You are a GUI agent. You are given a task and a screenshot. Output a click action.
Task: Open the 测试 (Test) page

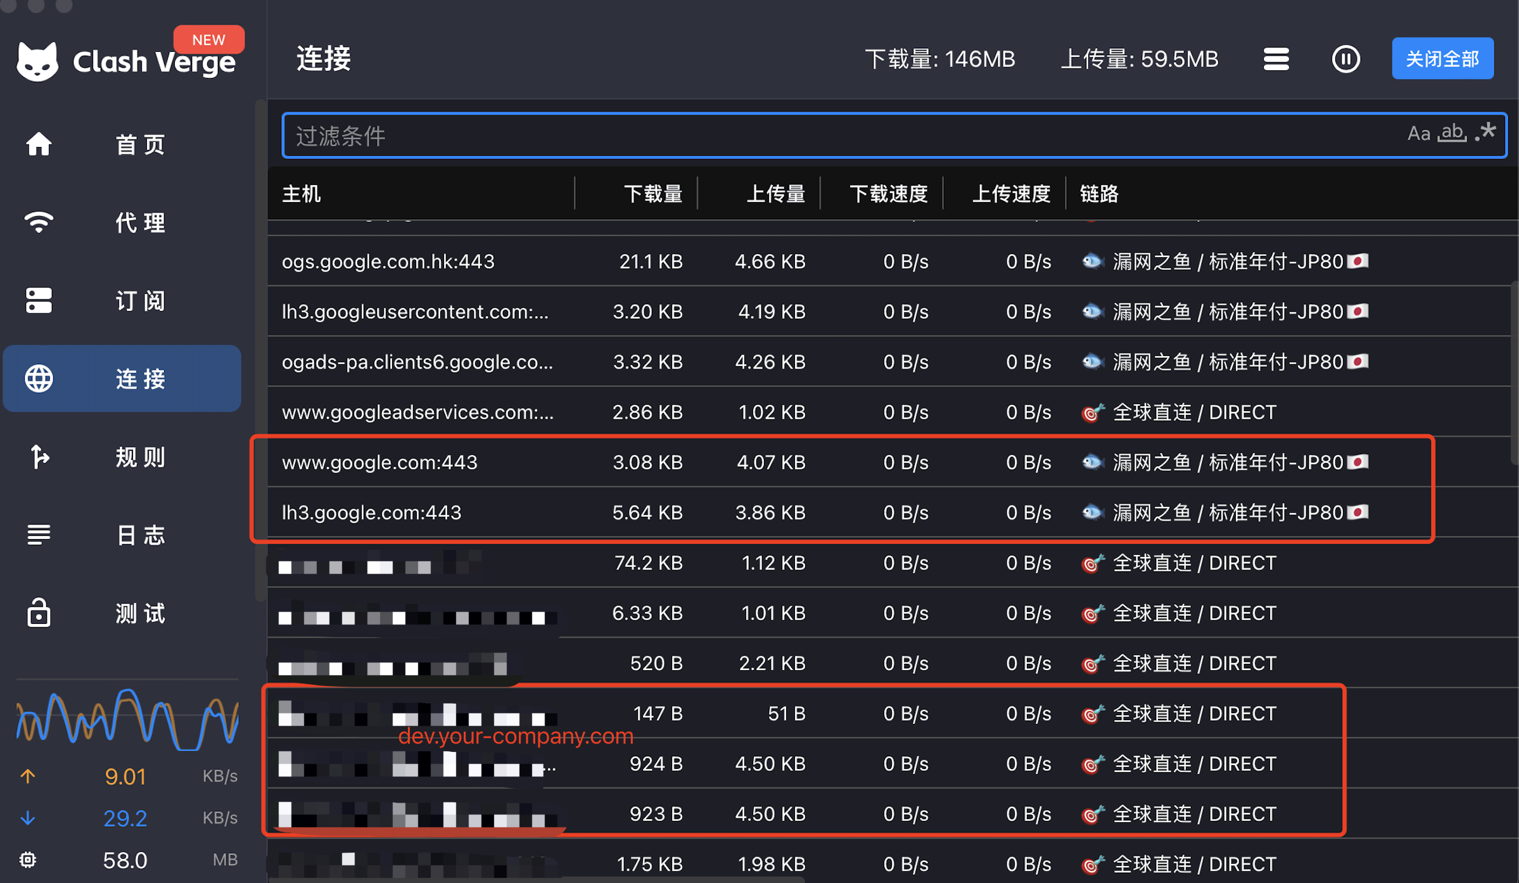point(124,613)
